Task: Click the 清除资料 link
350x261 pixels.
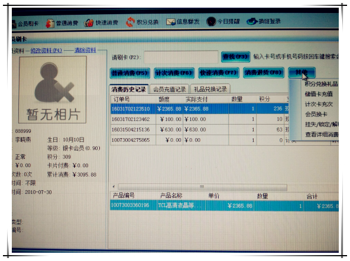Action: point(85,50)
